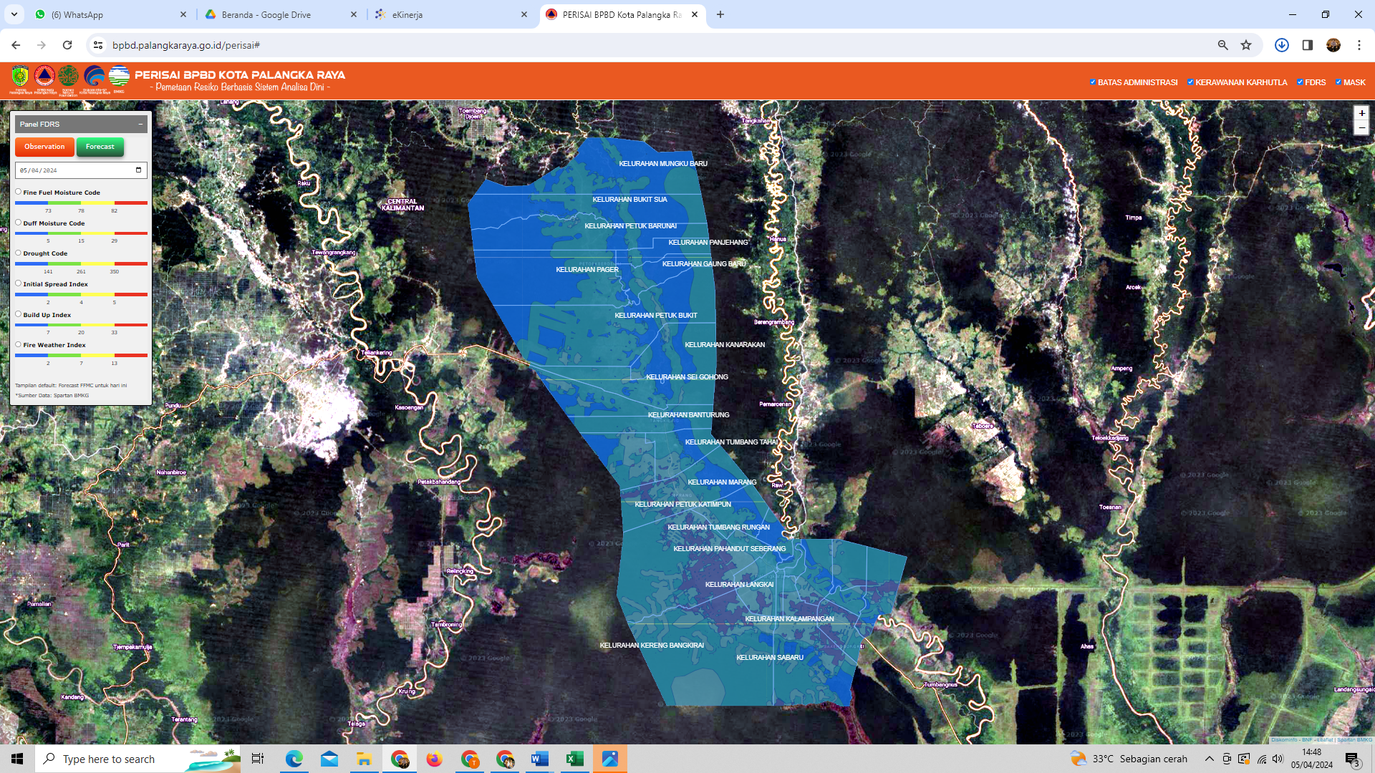The width and height of the screenshot is (1375, 773).
Task: Open Firefox from the taskbar
Action: 434,759
